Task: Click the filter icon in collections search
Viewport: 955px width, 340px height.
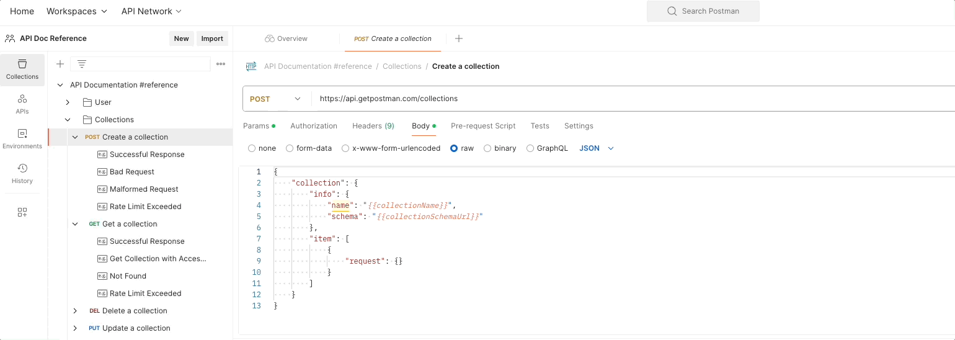Action: click(81, 64)
